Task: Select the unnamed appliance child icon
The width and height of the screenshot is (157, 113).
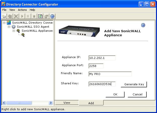Action: [x=23, y=35]
